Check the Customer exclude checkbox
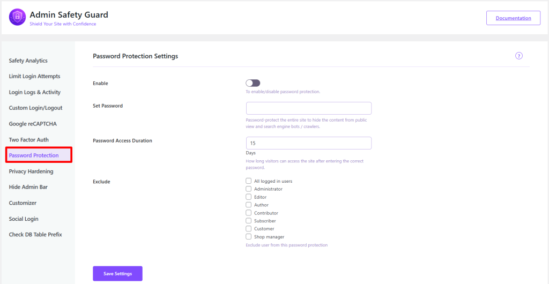The image size is (549, 284). [x=249, y=229]
